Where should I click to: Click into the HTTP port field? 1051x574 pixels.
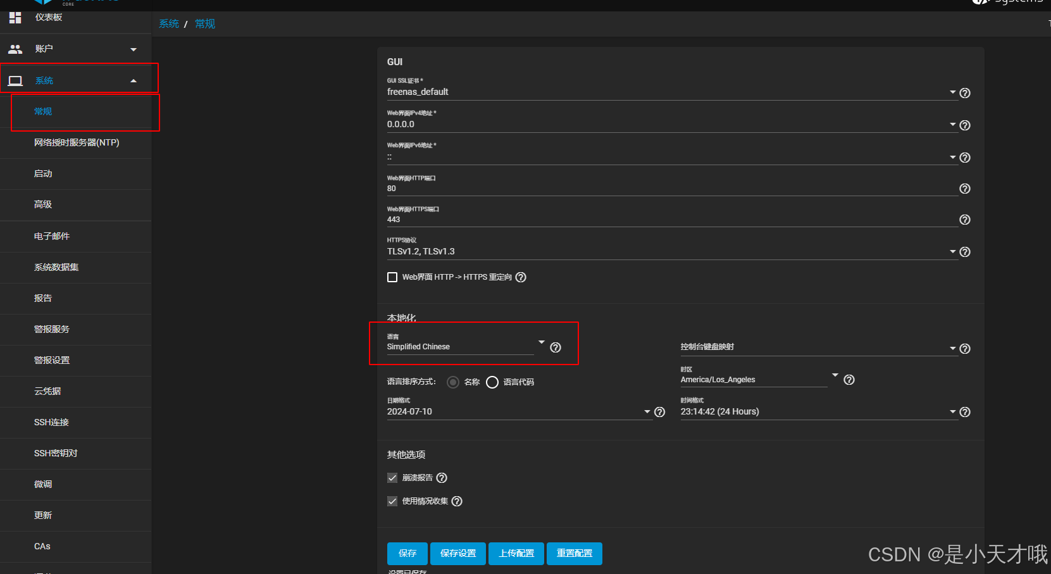tap(672, 189)
